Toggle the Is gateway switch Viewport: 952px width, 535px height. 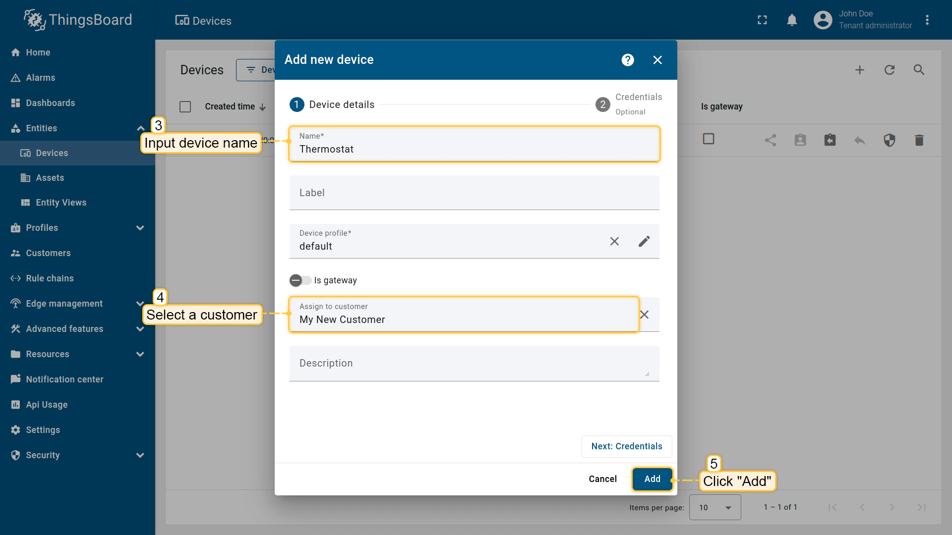(x=300, y=280)
